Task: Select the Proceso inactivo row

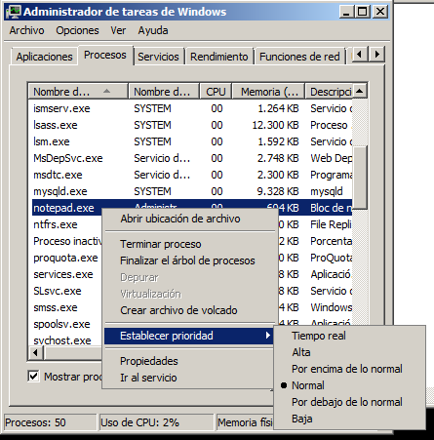Action: [66, 241]
